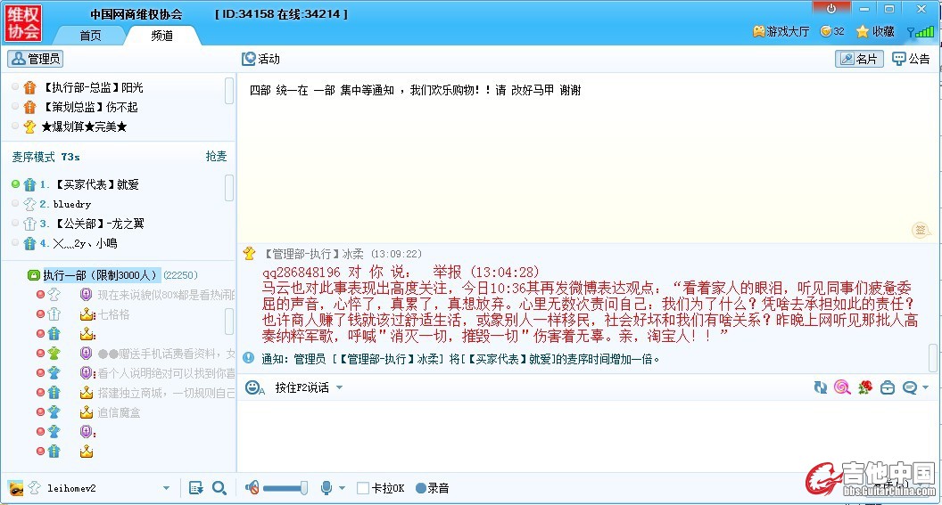The image size is (942, 505).
Task: Click the pink lollipop gift icon
Action: click(x=842, y=388)
